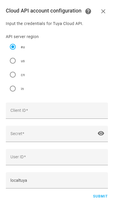Click the 'Cloud API account configuration' title
This screenshot has width=114, height=203.
pyautogui.click(x=44, y=11)
